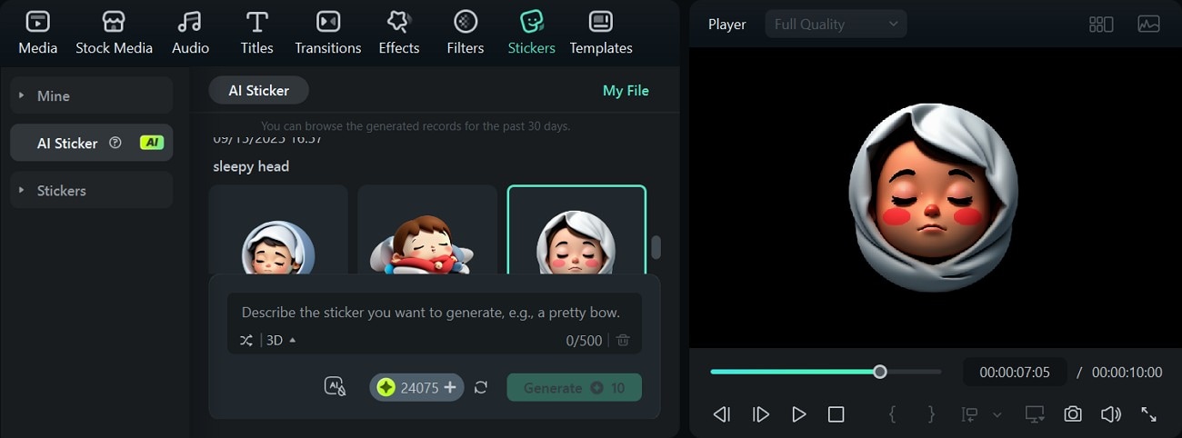Open the 3D style dropdown
Viewport: 1182px width, 438px height.
coord(281,340)
